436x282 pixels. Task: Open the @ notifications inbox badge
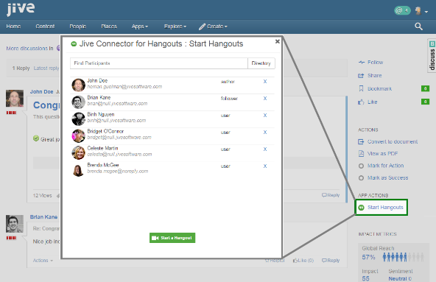402,10
